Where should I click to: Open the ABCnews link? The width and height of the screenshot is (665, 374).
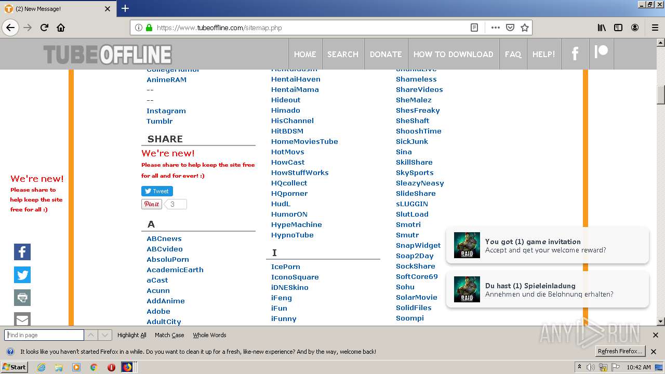coord(164,238)
